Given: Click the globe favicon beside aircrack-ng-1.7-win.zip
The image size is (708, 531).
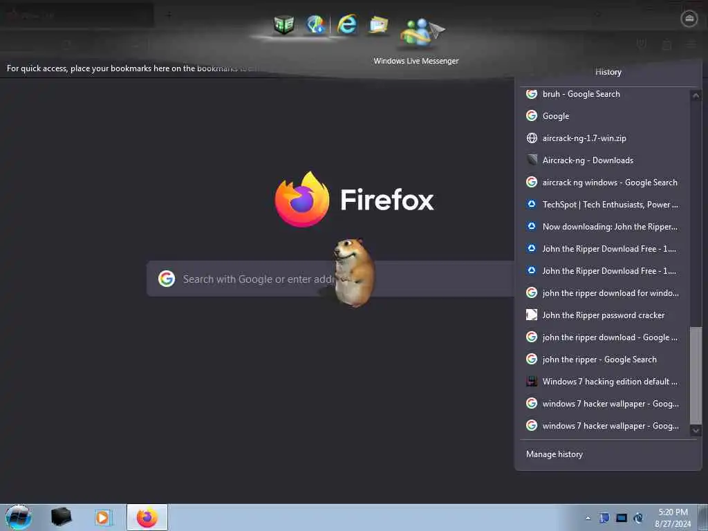Looking at the screenshot, I should point(532,138).
